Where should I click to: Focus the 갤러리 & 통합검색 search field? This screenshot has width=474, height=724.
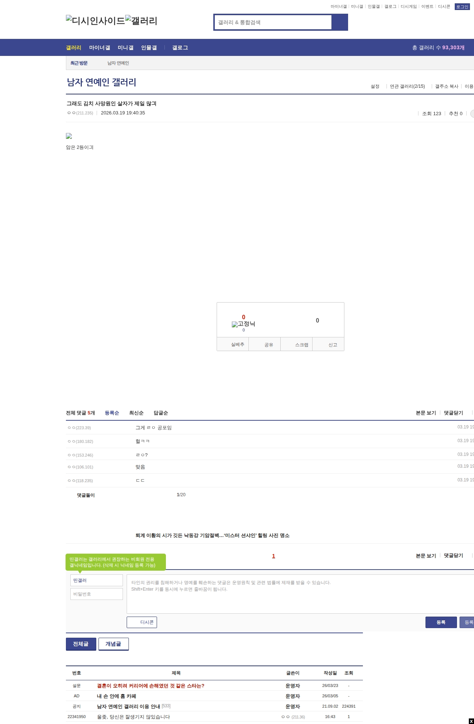tap(273, 22)
